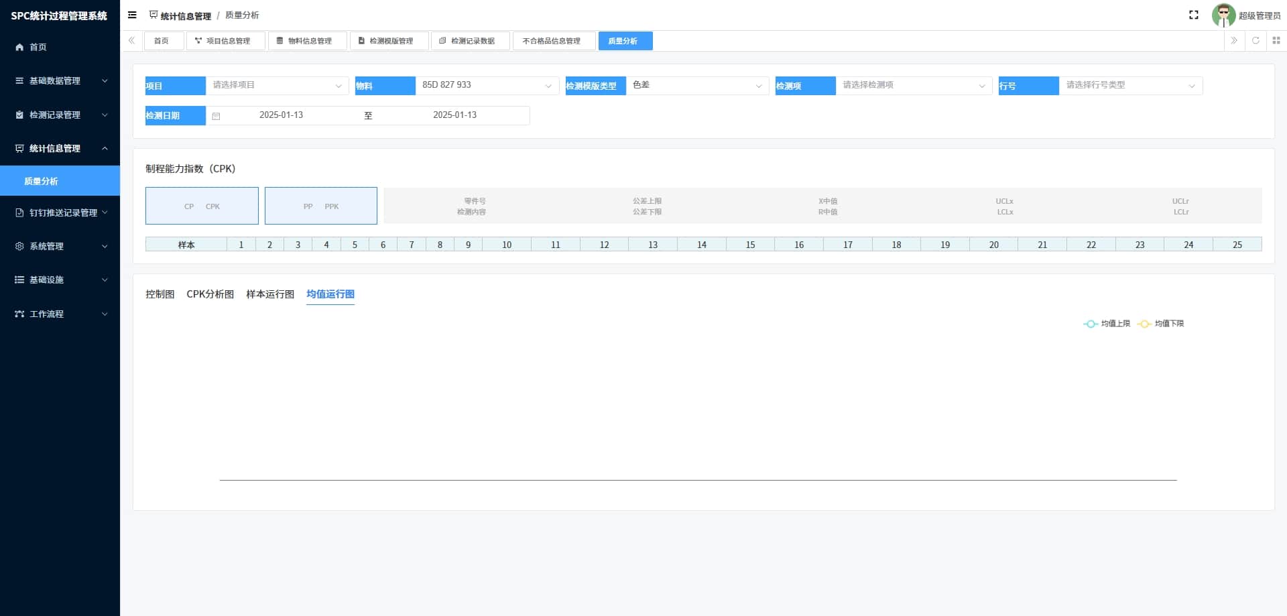The height and width of the screenshot is (616, 1287).
Task: Toggle the 均值下限 legend series
Action: 1161,324
